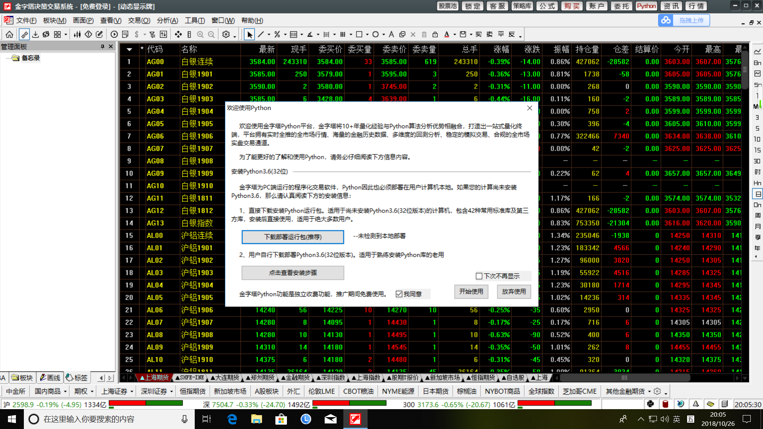This screenshot has width=763, height=429.
Task: Click the home icon in toolbar
Action: tap(10, 35)
